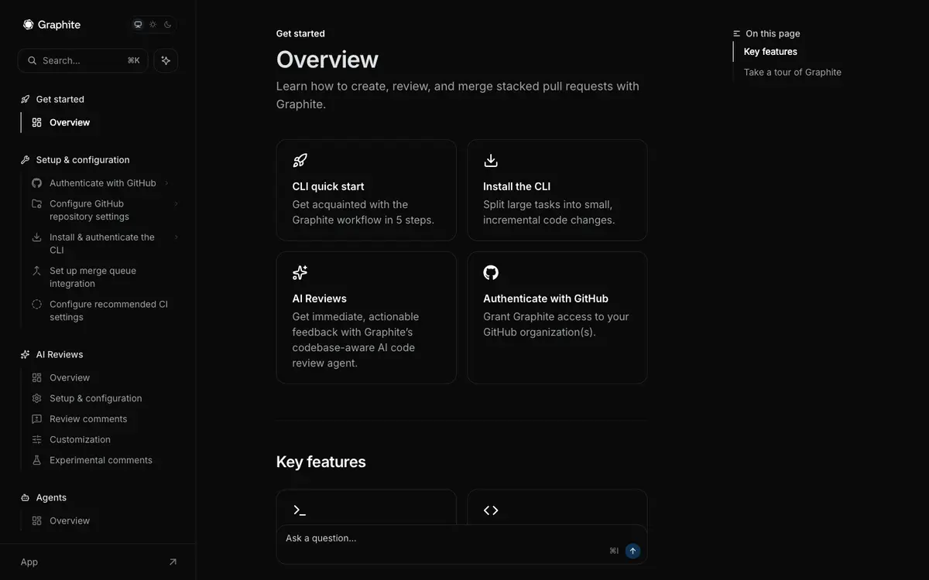Expand Install & authenticate the CLI
This screenshot has width=929, height=580.
(176, 237)
